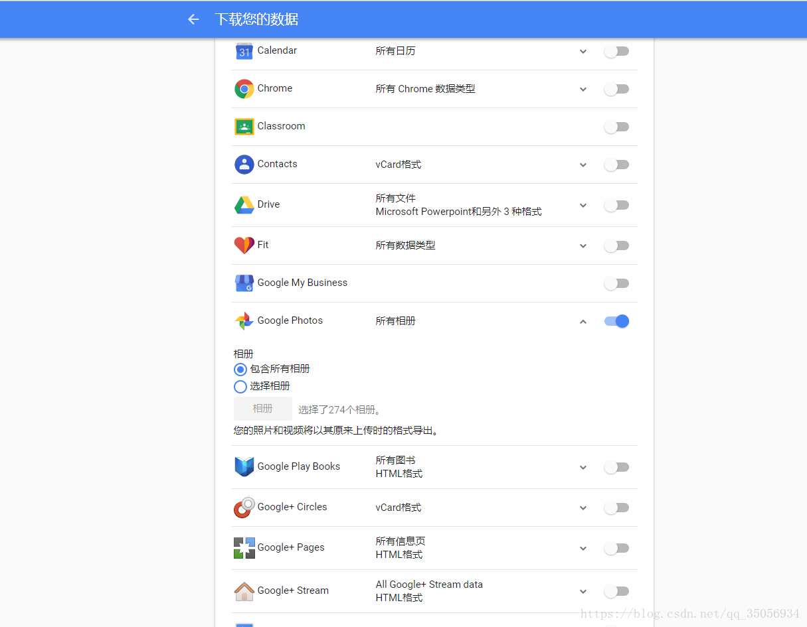This screenshot has height=627, width=807.
Task: Collapse the Google Photos section chevron
Action: 583,321
